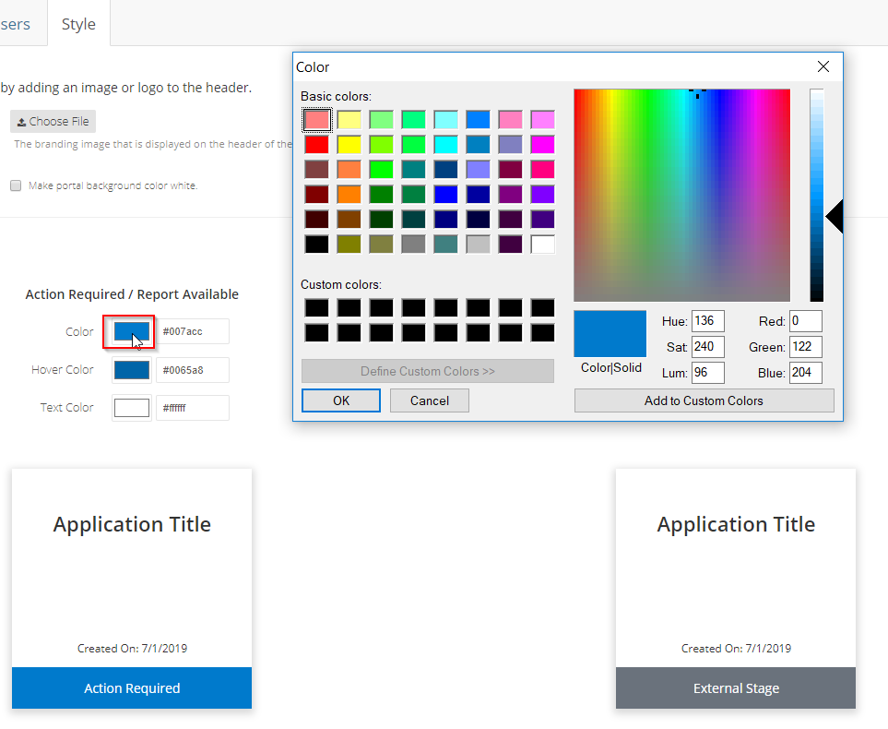The image size is (888, 729).
Task: Select the bright yellow basic color swatch
Action: tap(349, 145)
